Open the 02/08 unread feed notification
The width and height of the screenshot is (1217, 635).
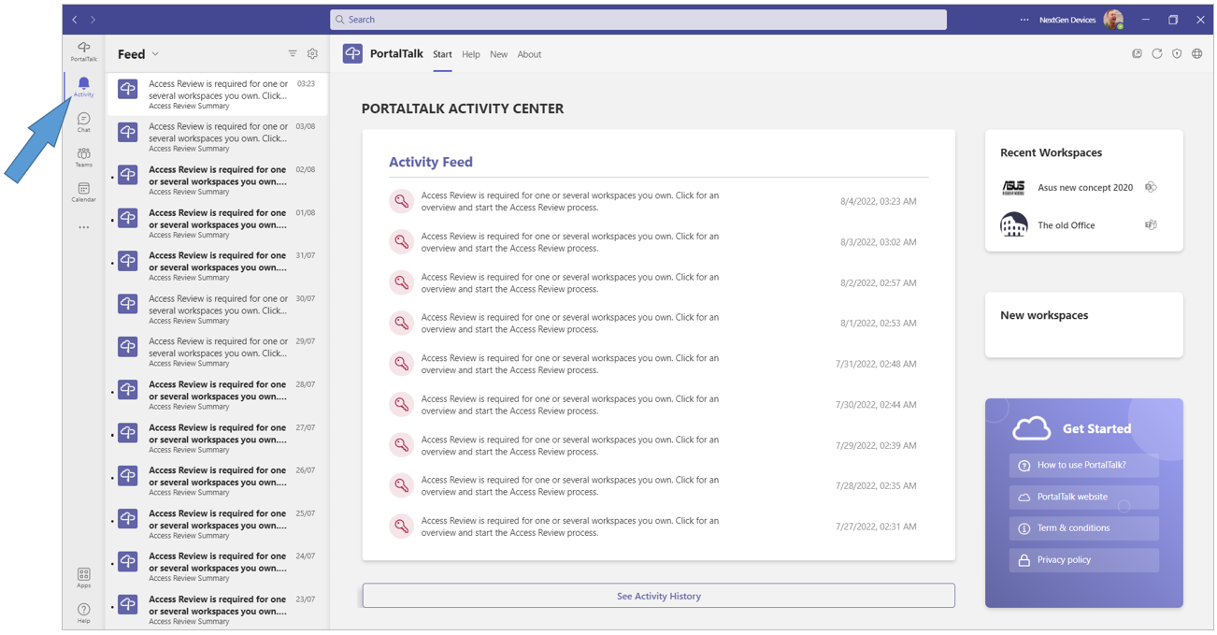pyautogui.click(x=218, y=180)
